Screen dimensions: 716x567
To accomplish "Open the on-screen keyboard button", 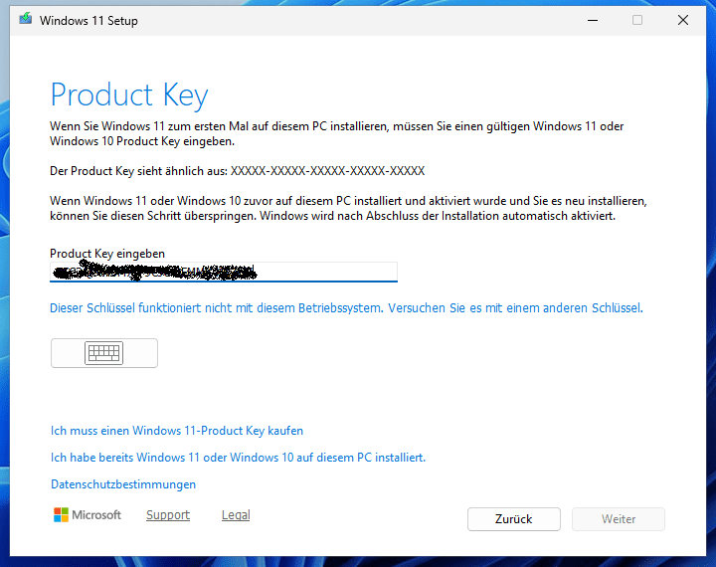I will [103, 353].
